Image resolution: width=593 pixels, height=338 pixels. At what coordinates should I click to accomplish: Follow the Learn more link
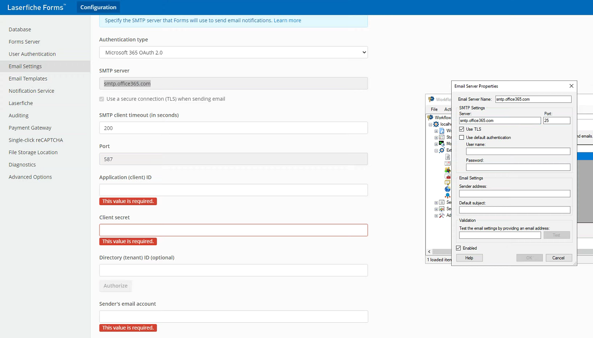[287, 20]
